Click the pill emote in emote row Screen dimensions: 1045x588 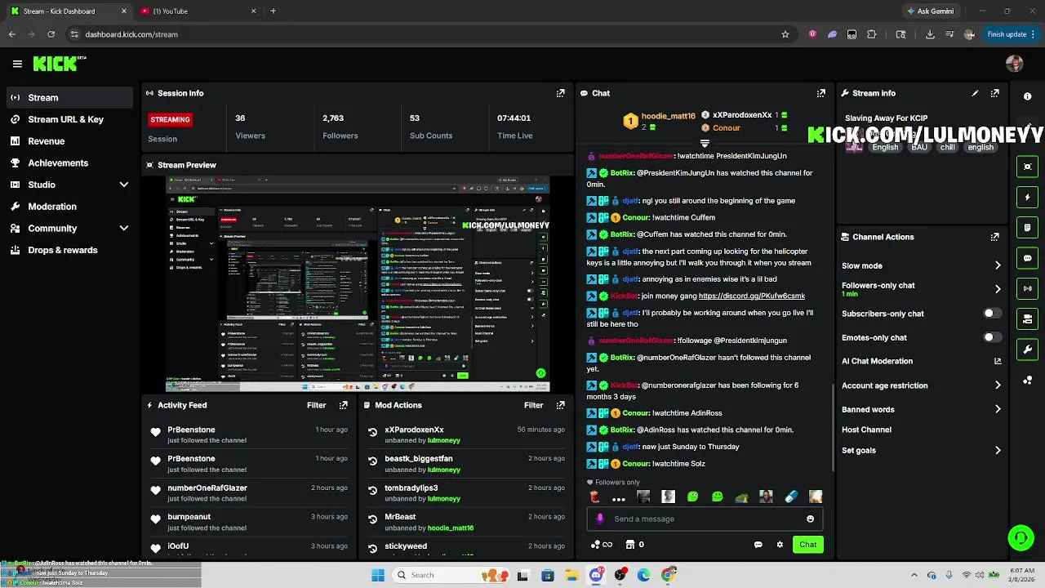(x=790, y=497)
